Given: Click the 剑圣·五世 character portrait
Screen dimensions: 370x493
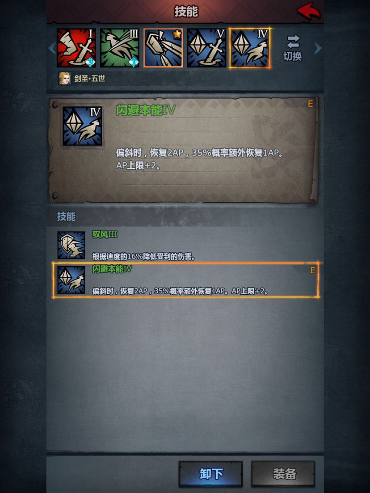Looking at the screenshot, I should (x=65, y=79).
